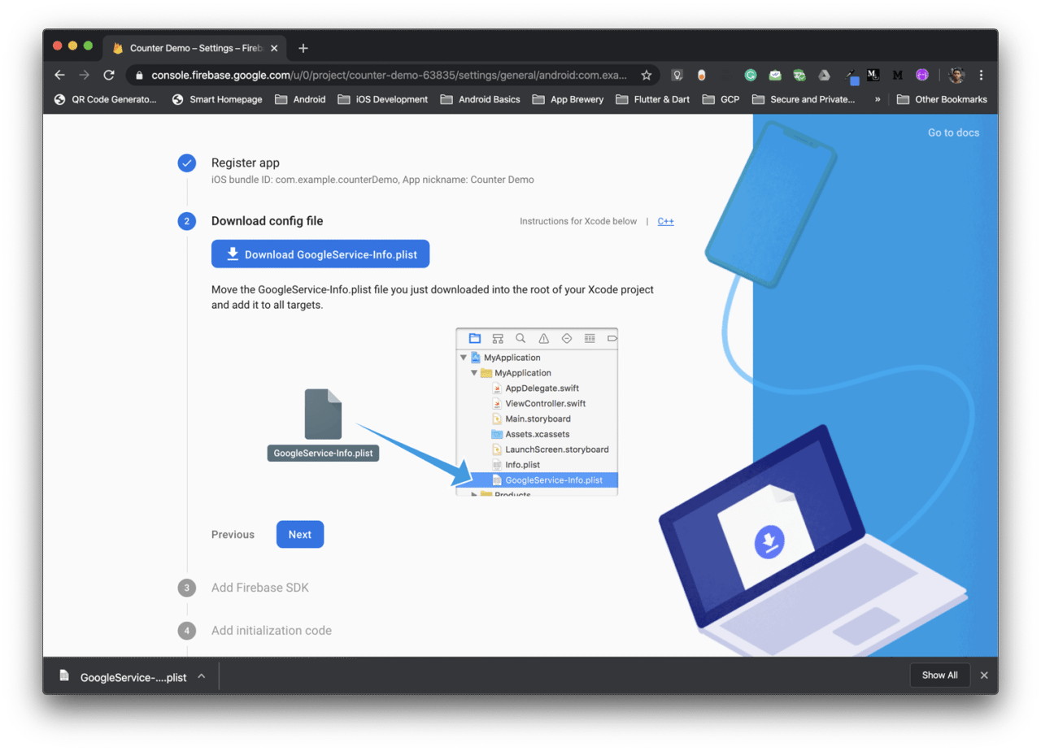Open the iOS Development bookmarks folder

click(382, 99)
